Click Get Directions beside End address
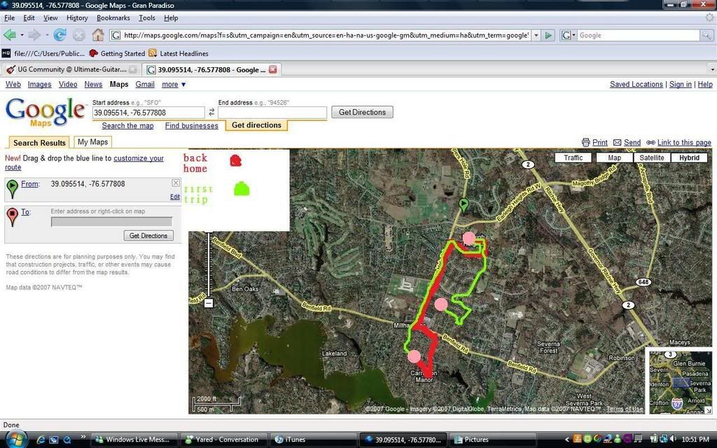 click(362, 112)
